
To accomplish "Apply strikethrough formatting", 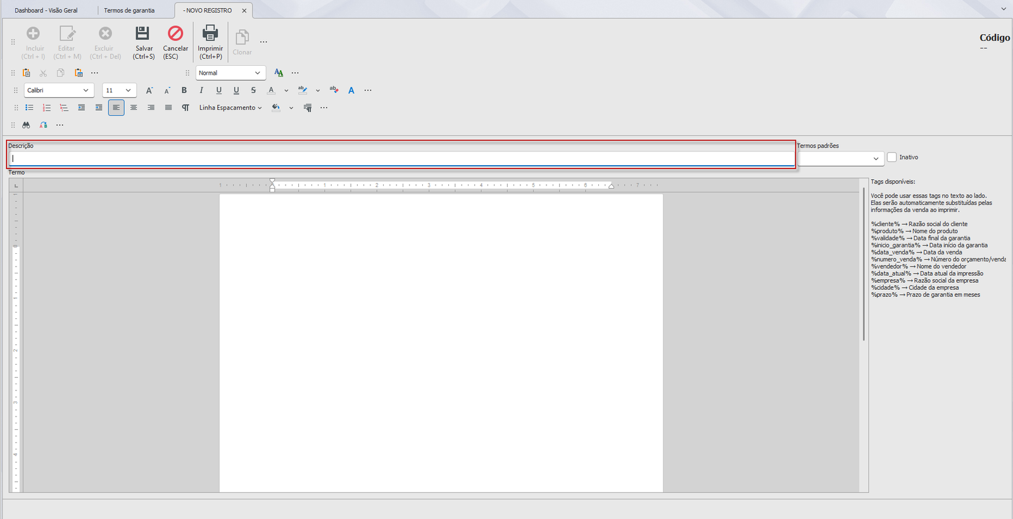I will click(253, 91).
